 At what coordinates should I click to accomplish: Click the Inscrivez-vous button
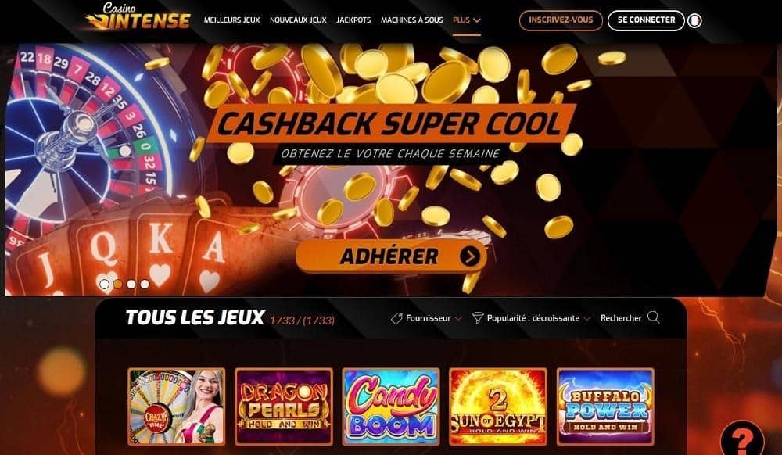tap(561, 20)
